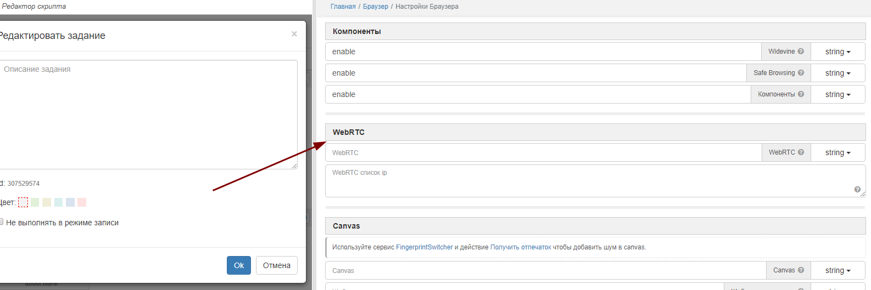Image resolution: width=871 pixels, height=290 pixels.
Task: Close the Редактировать задание dialog with X
Action: (294, 34)
